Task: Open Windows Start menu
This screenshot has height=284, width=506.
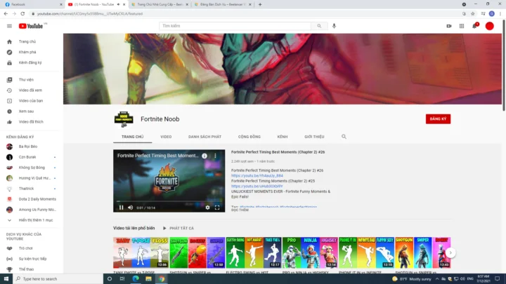Action: (x=6, y=279)
